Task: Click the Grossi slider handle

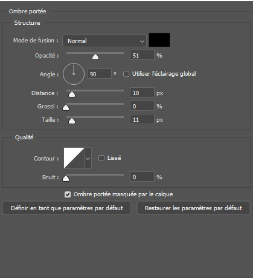Action: pyautogui.click(x=66, y=108)
